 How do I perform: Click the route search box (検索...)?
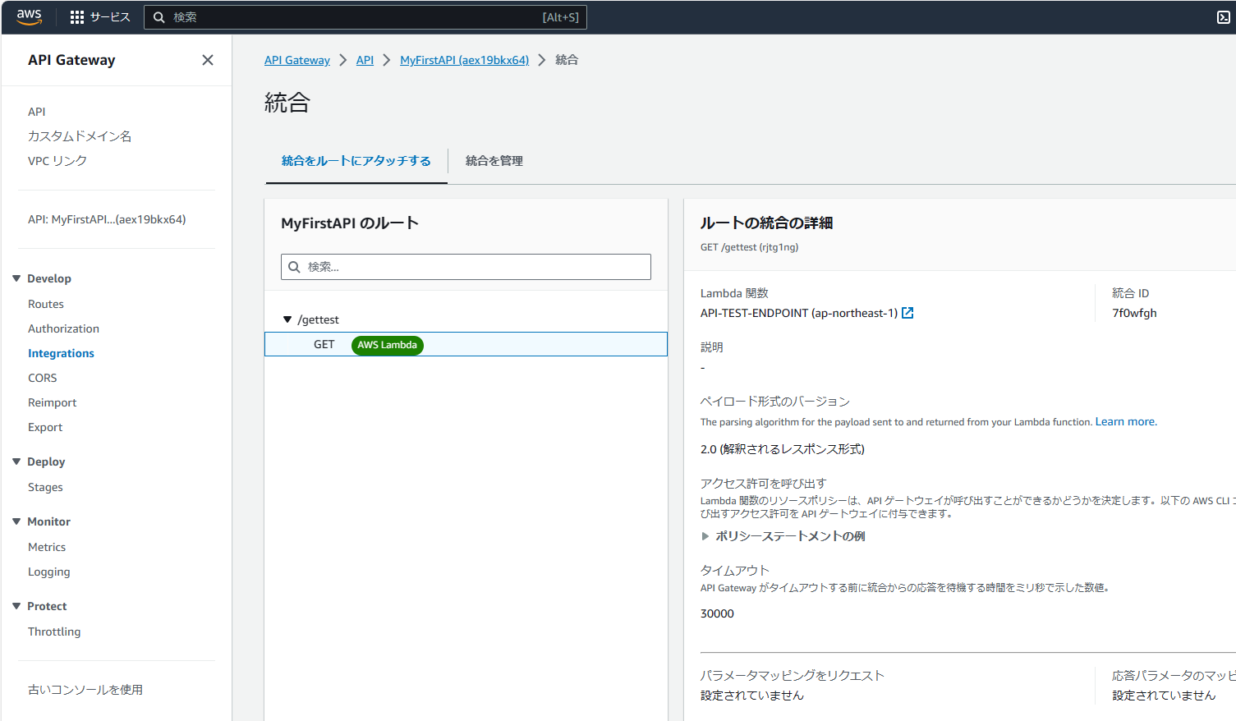point(466,267)
